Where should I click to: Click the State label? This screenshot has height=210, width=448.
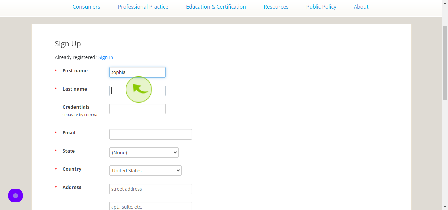(69, 151)
